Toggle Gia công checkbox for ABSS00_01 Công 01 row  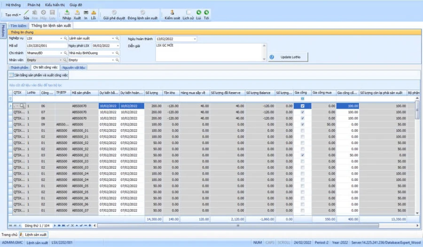[x=302, y=130]
